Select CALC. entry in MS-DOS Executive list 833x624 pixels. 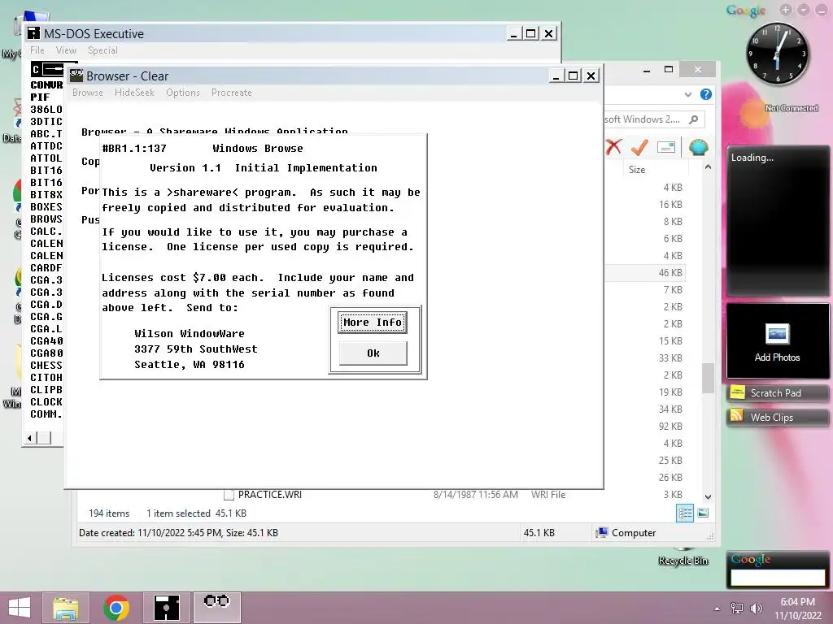point(46,232)
